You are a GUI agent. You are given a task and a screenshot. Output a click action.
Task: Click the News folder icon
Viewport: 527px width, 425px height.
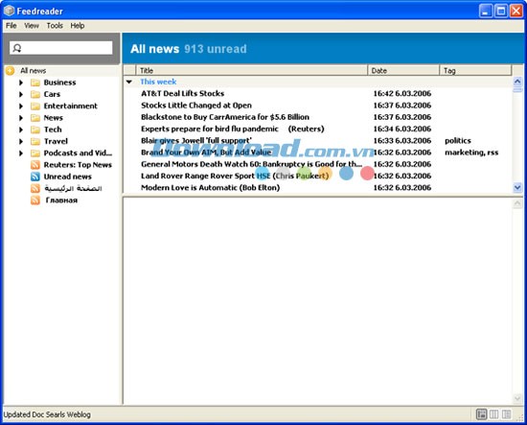35,118
